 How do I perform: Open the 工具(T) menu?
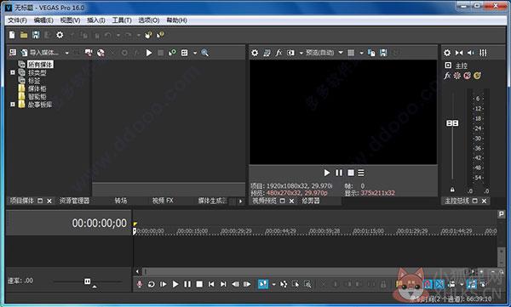coord(122,20)
